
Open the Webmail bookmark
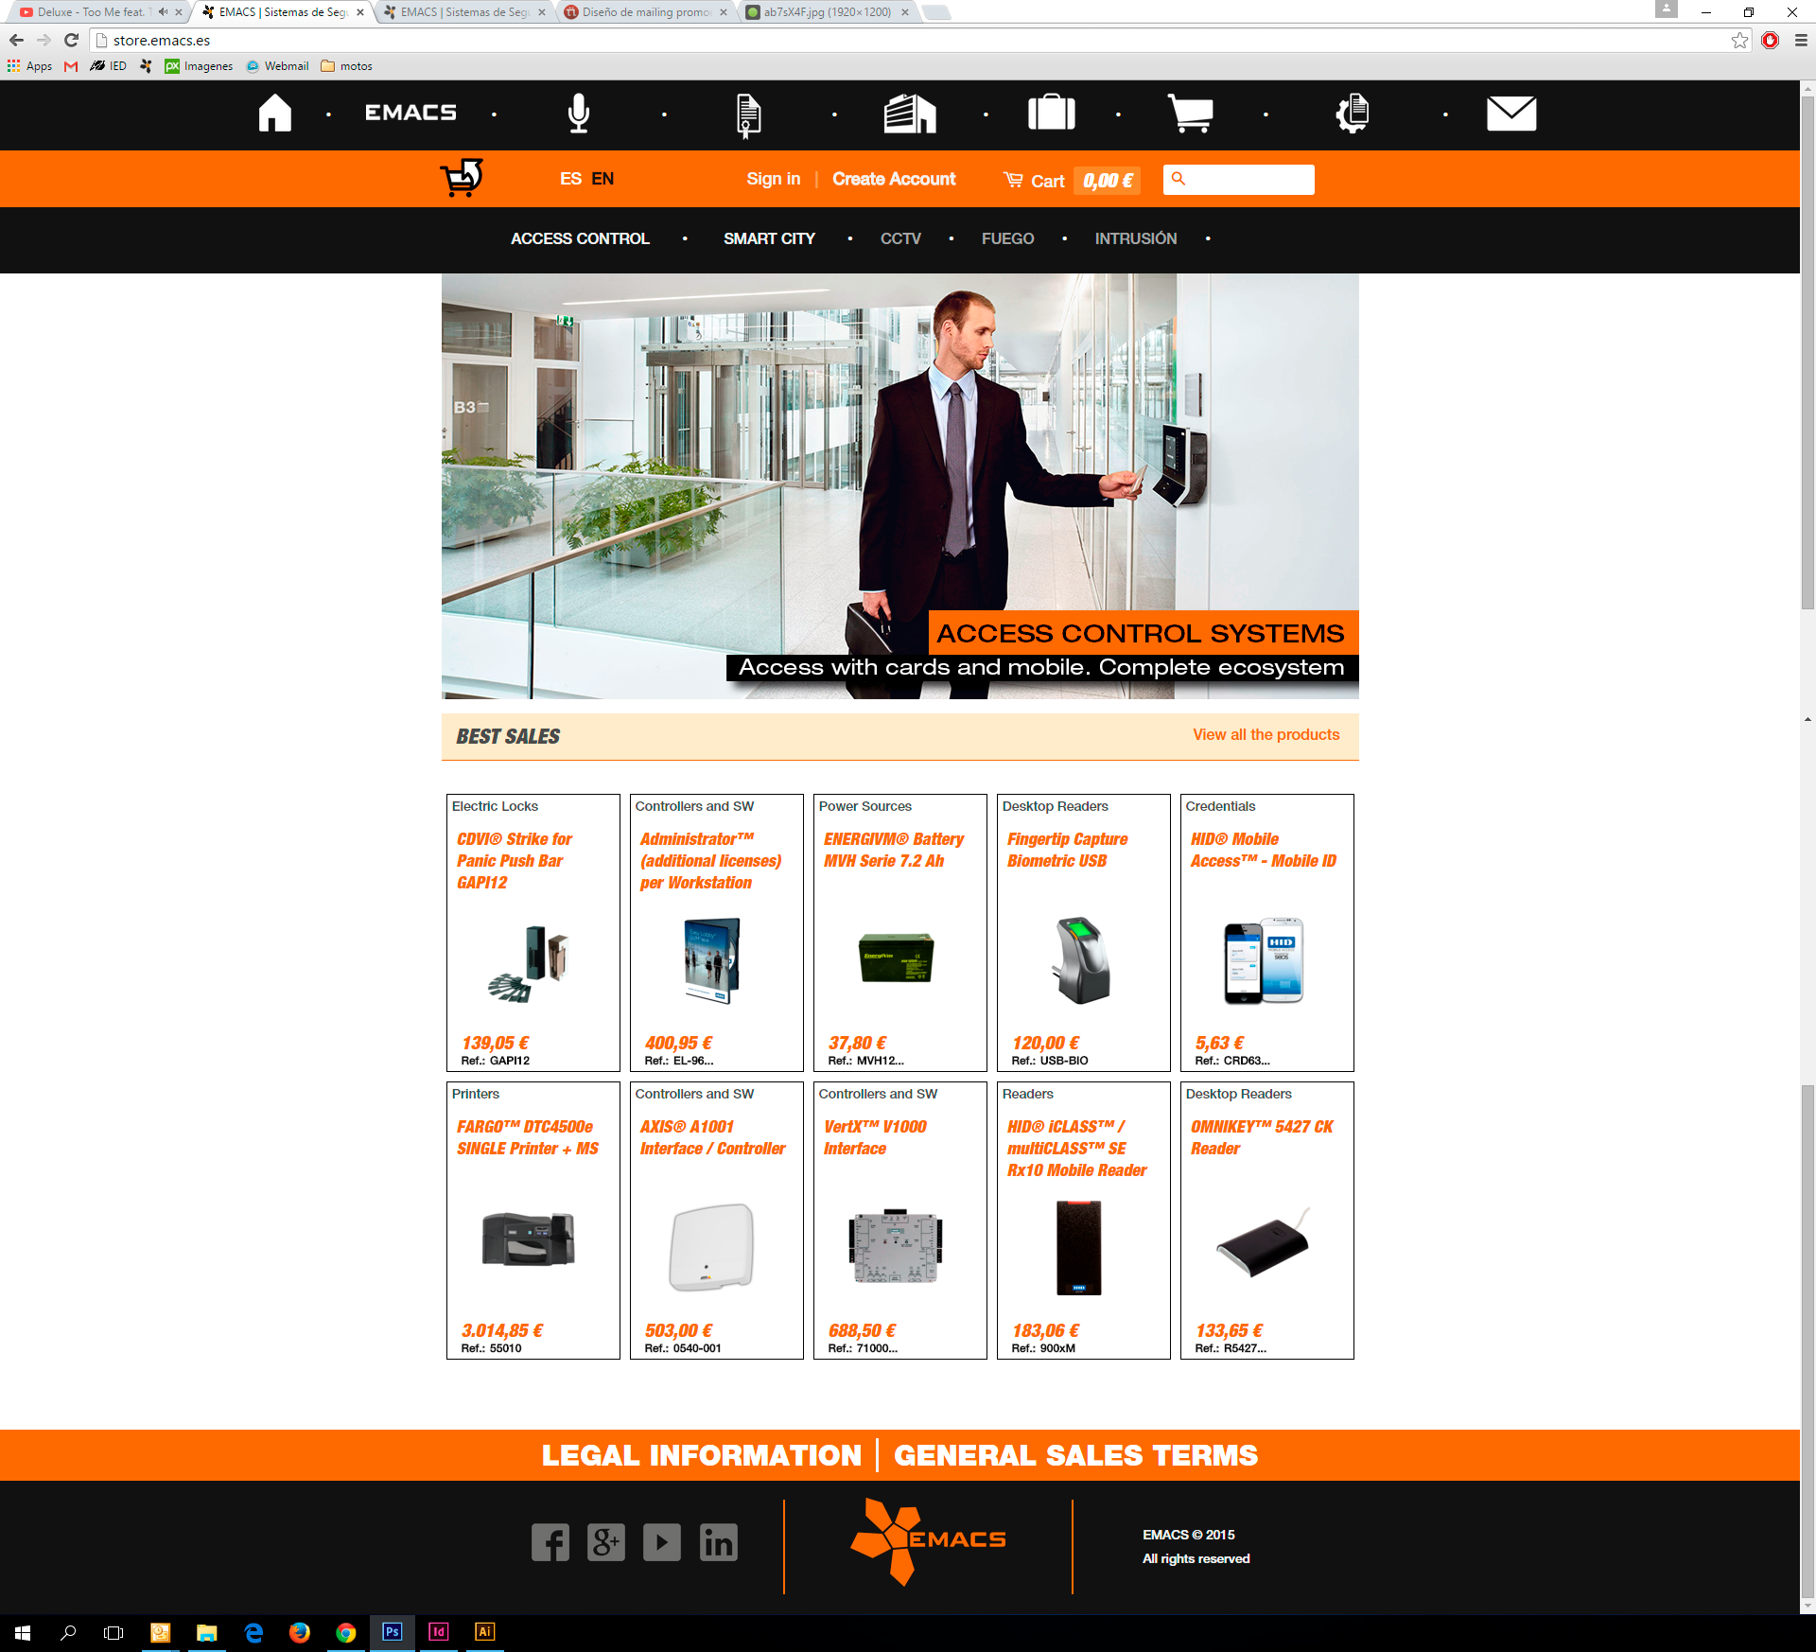(x=277, y=66)
